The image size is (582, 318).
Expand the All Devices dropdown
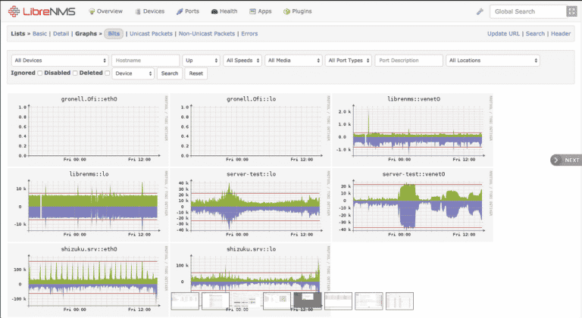click(x=60, y=60)
